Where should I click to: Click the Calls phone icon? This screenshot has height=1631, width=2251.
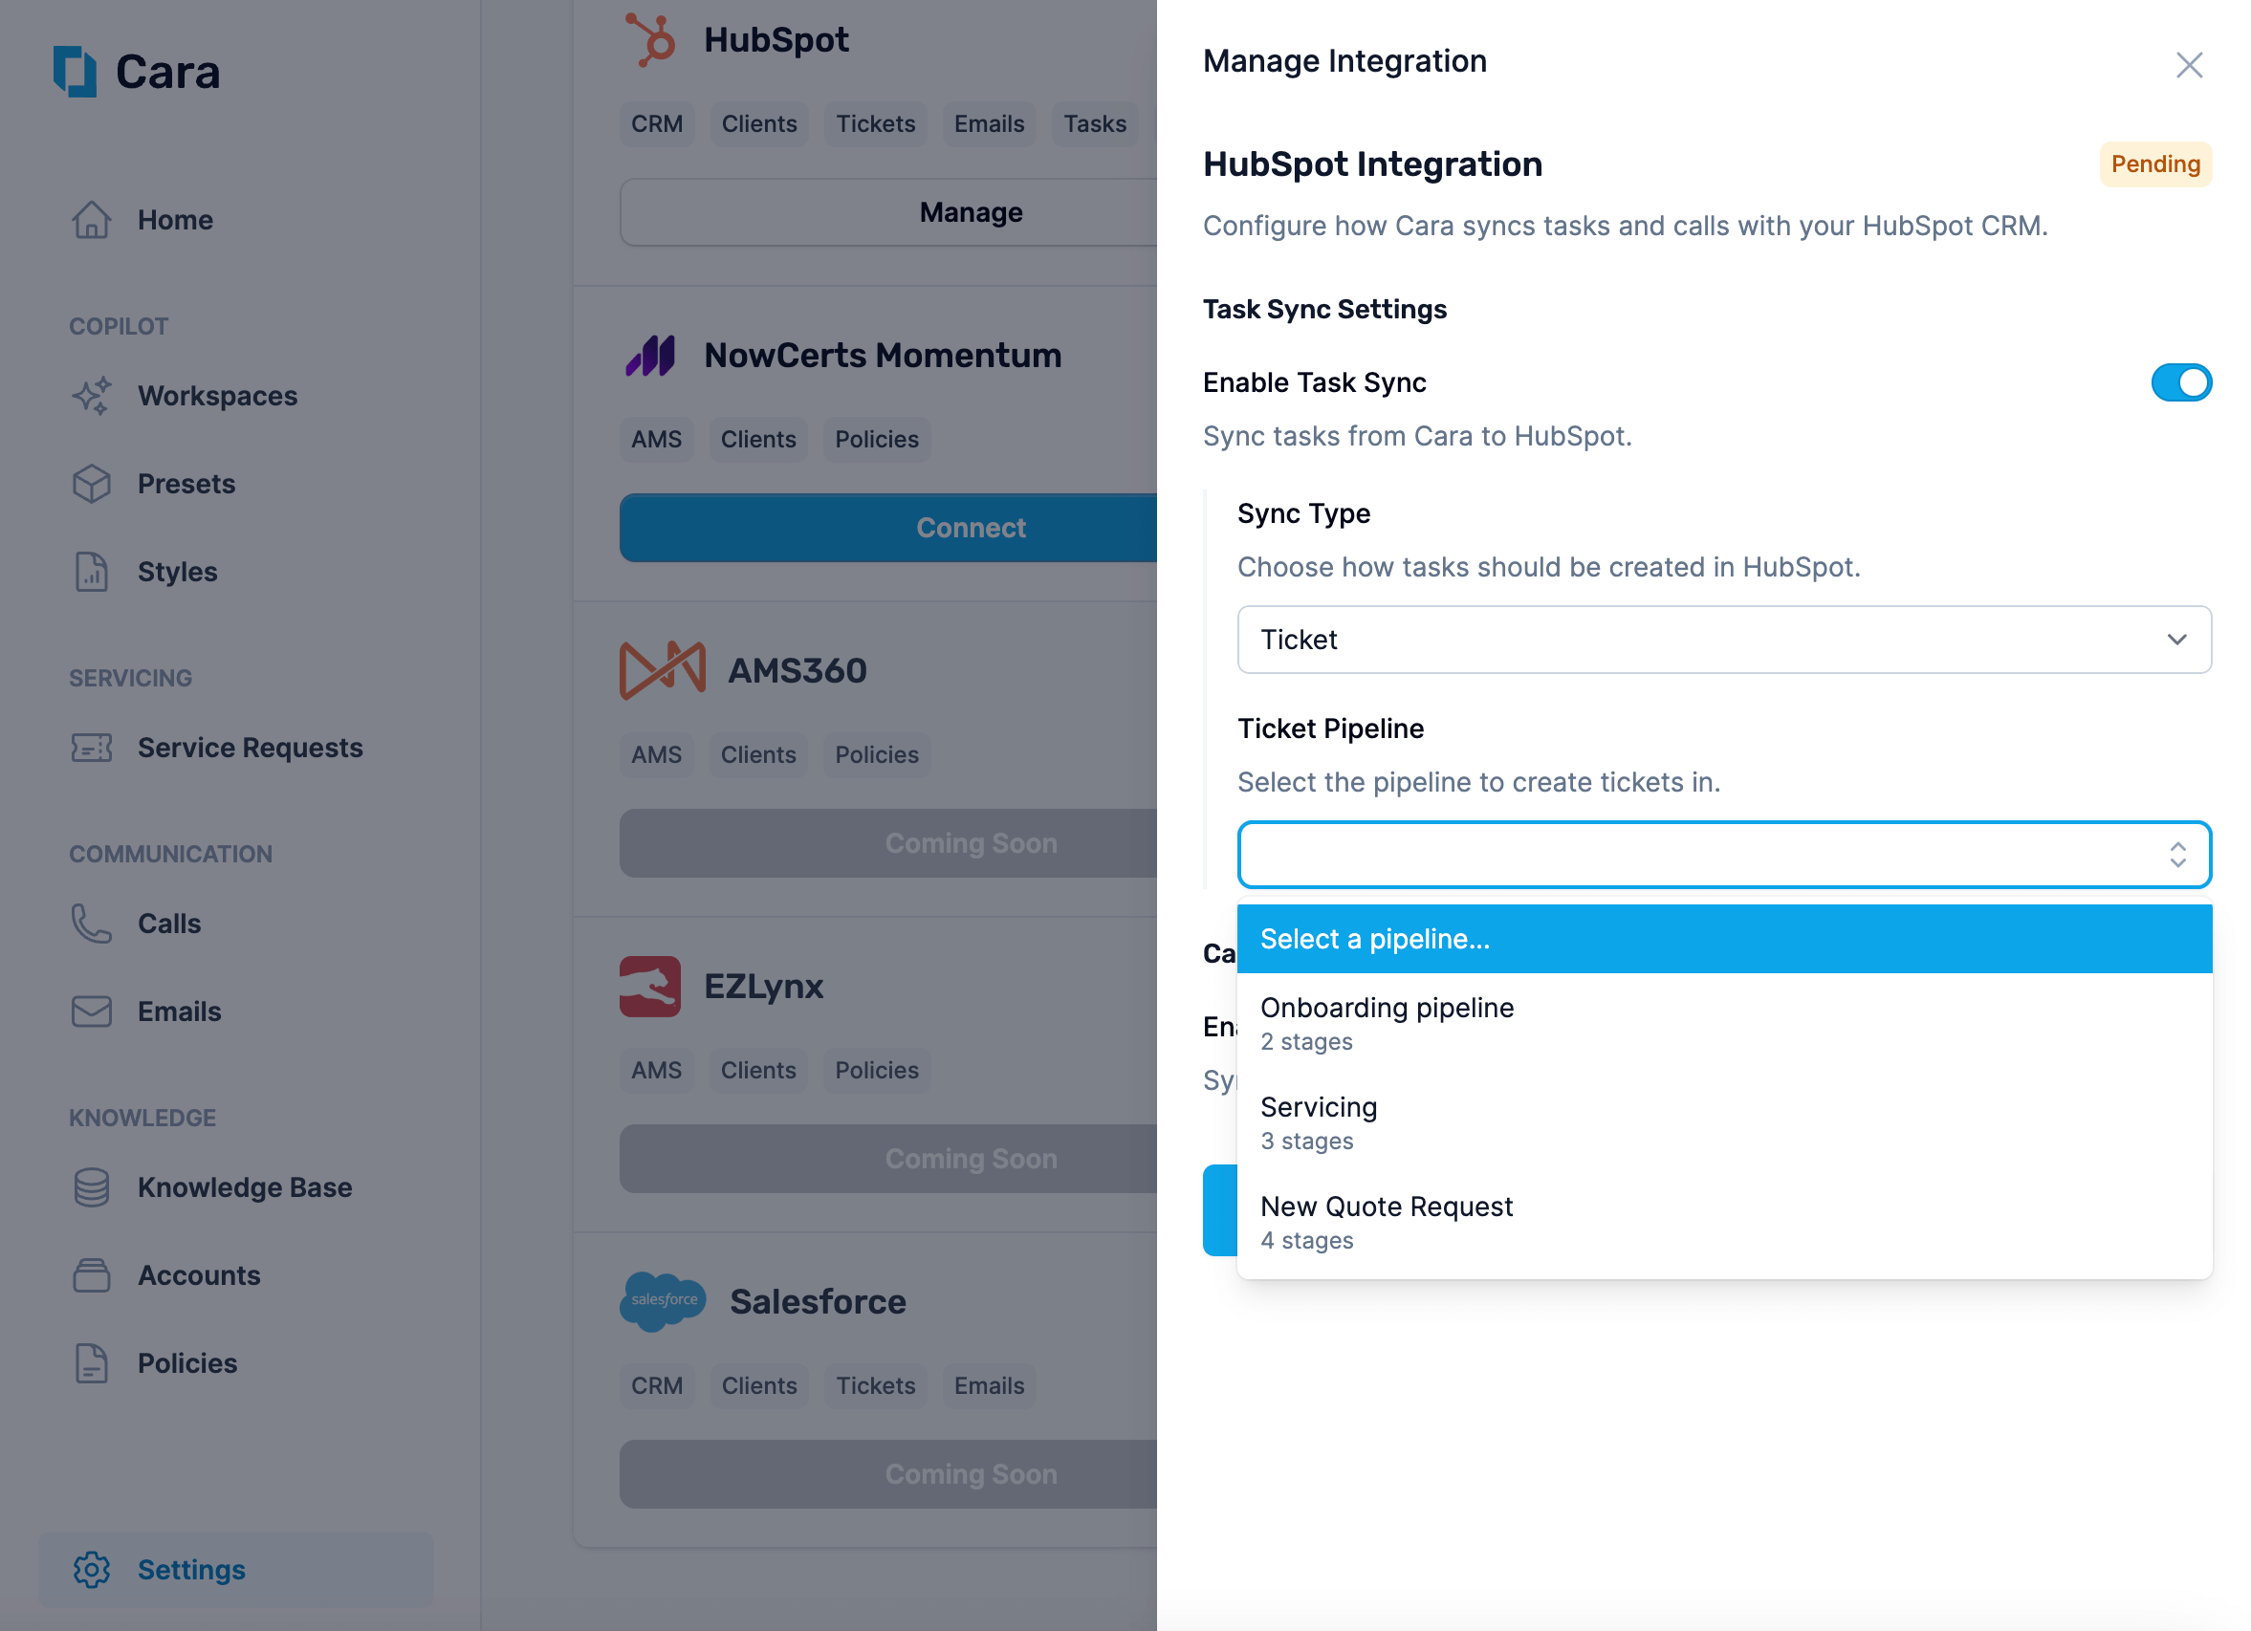91,924
